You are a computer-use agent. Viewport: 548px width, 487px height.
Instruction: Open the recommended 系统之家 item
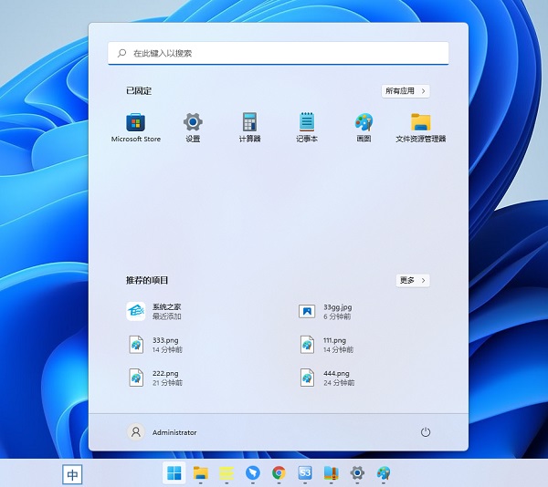click(155, 311)
